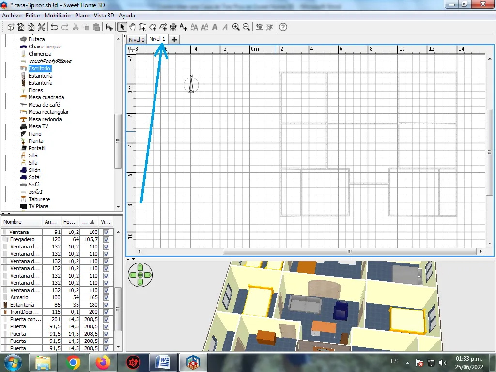
Task: Toggle visibility checkbox for Estantería table row
Action: [106, 305]
